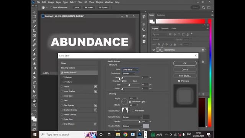Select the Move tool
This screenshot has width=245, height=138.
(x=34, y=12)
